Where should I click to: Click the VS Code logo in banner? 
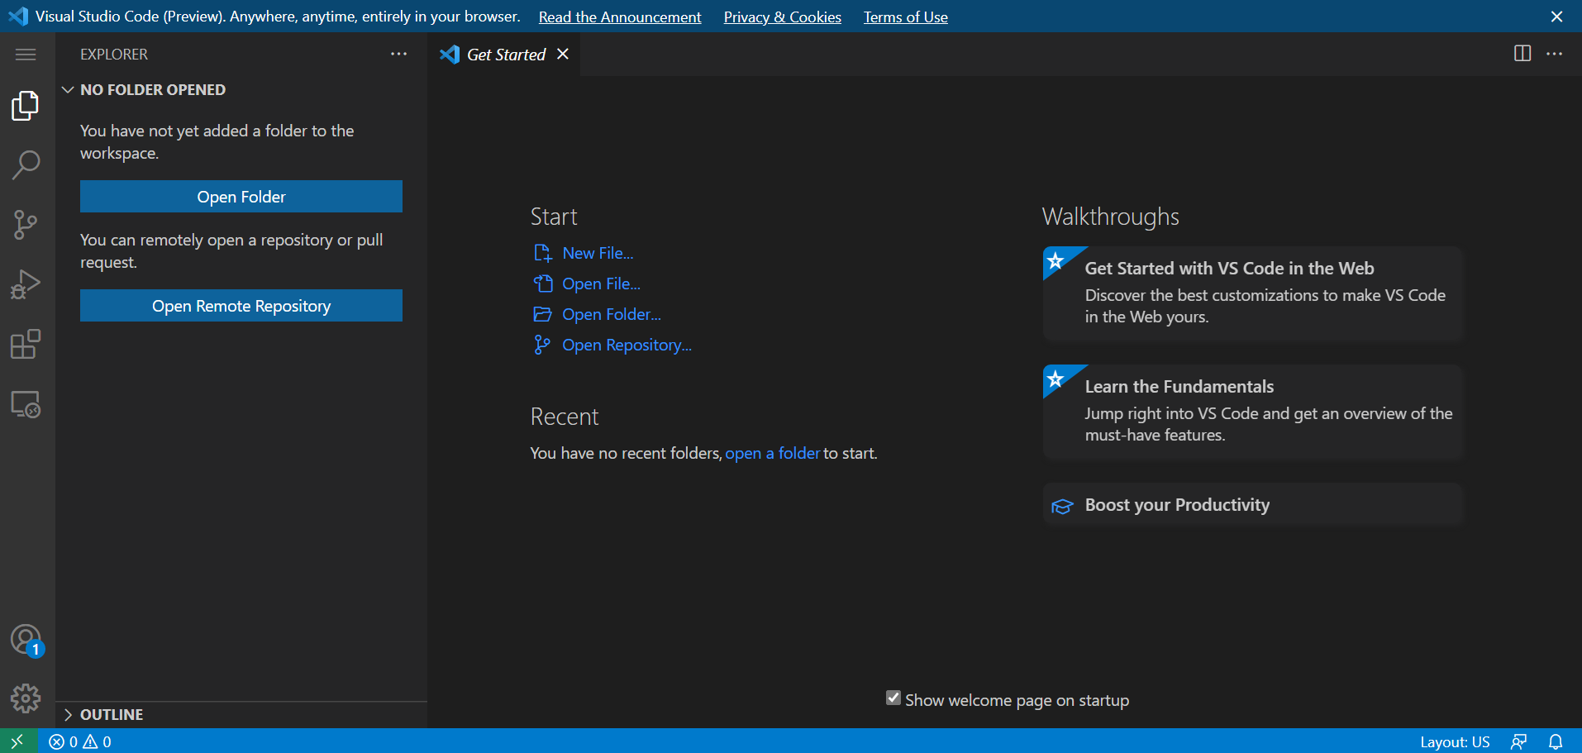(x=17, y=17)
